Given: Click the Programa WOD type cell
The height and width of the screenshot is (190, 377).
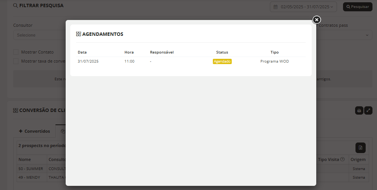Looking at the screenshot, I should pos(275,61).
